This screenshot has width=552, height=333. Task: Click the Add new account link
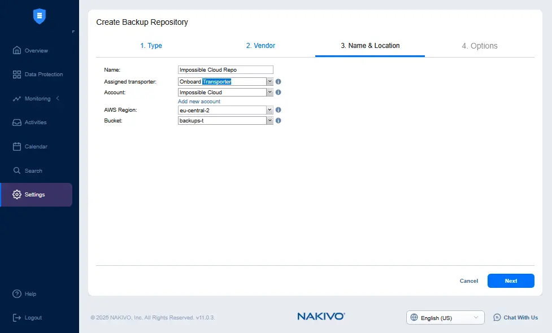pos(199,102)
